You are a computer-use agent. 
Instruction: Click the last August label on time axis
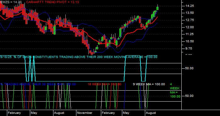(151, 113)
